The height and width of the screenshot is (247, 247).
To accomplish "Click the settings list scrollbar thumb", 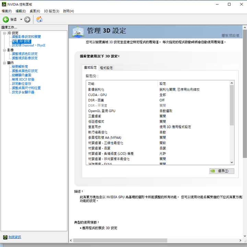I will [232, 105].
